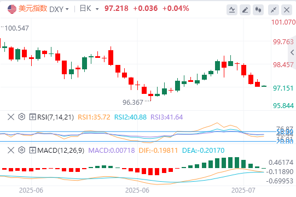Open RSI indicator settings hexagon icon
296x197 pixels.
point(22,117)
